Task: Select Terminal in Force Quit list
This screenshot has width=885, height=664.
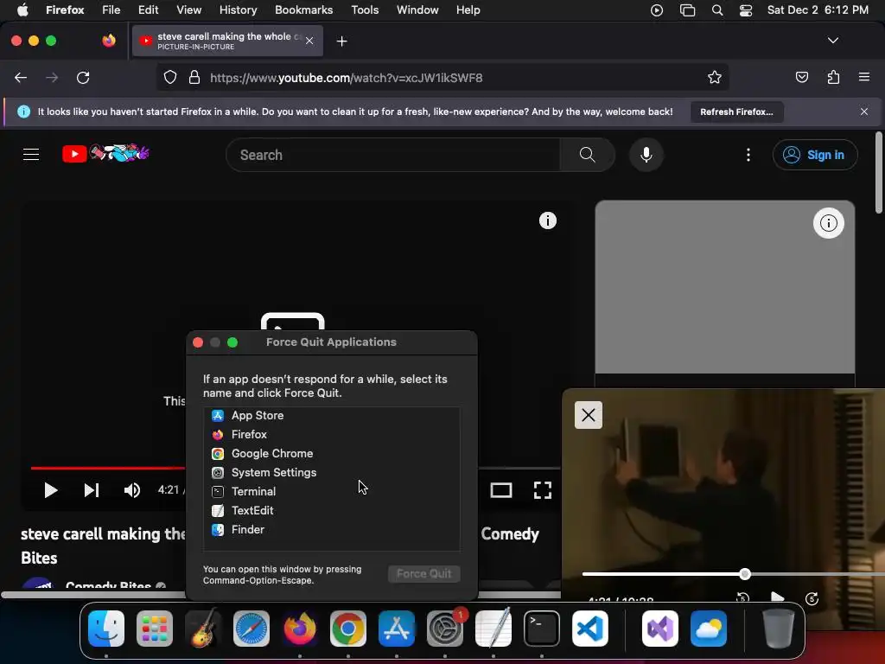Action: coord(332,491)
